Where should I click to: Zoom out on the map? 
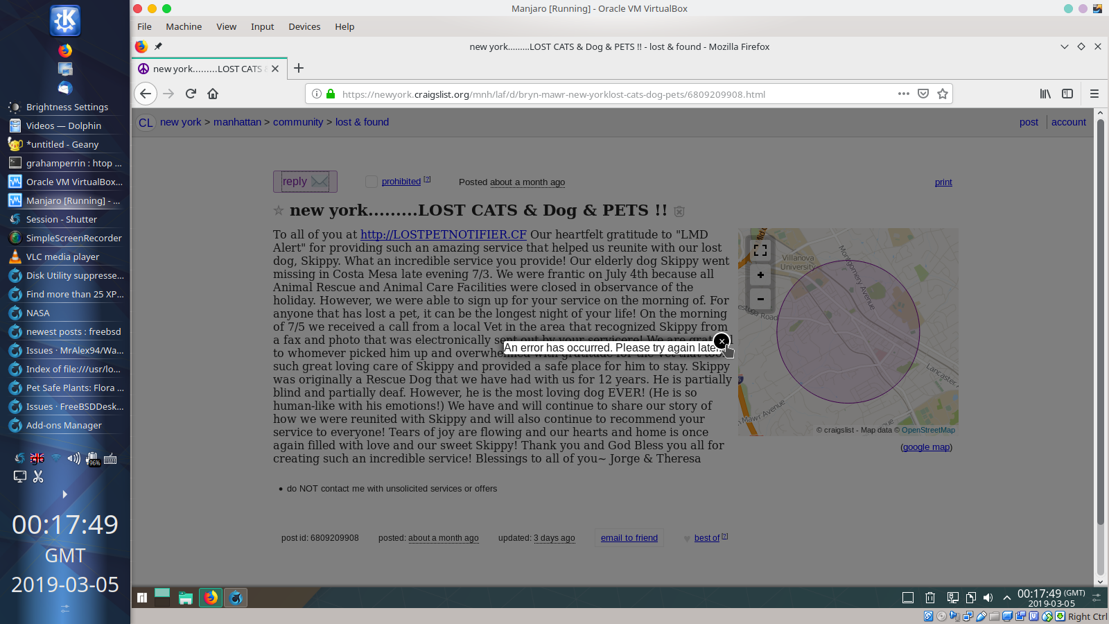760,299
